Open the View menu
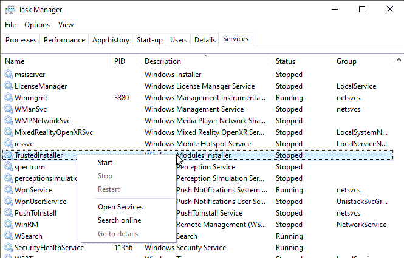 [66, 25]
